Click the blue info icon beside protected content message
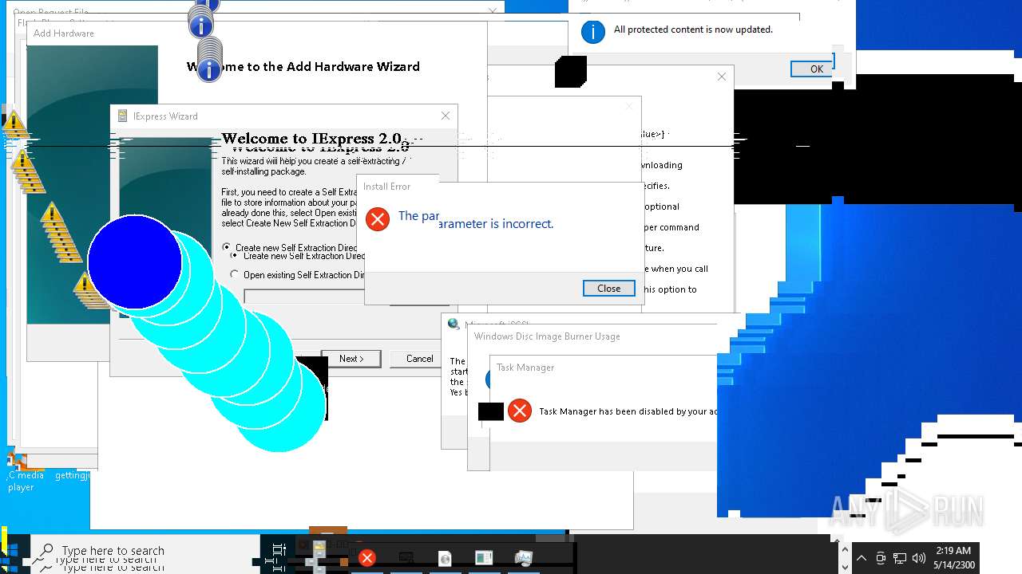The image size is (1022, 574). click(x=592, y=32)
